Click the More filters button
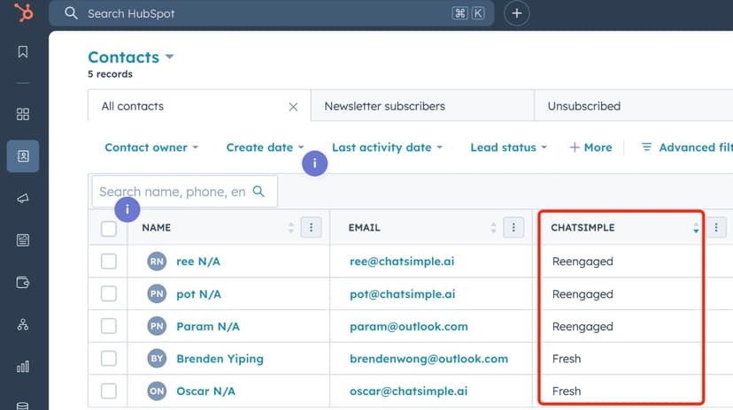 590,148
